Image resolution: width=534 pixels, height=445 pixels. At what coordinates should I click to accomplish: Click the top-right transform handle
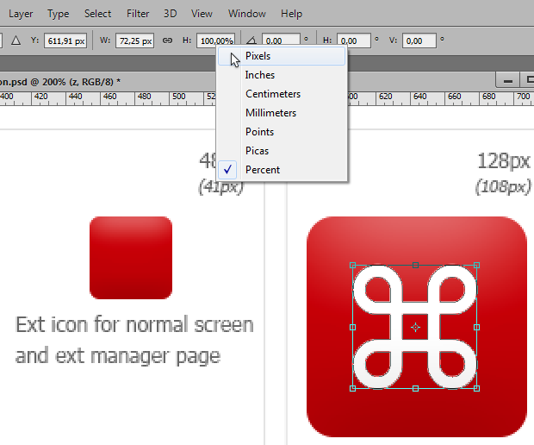coord(477,266)
